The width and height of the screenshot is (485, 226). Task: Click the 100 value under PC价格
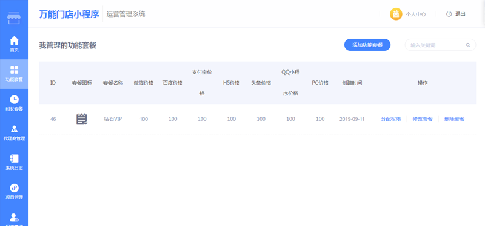(x=320, y=119)
